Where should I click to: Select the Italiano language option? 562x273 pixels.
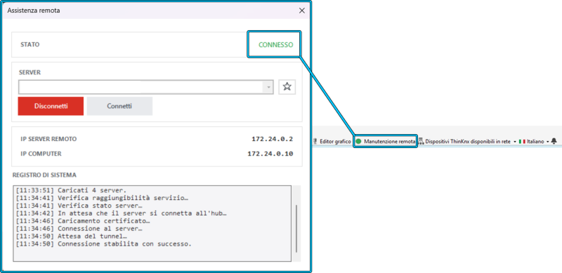535,142
